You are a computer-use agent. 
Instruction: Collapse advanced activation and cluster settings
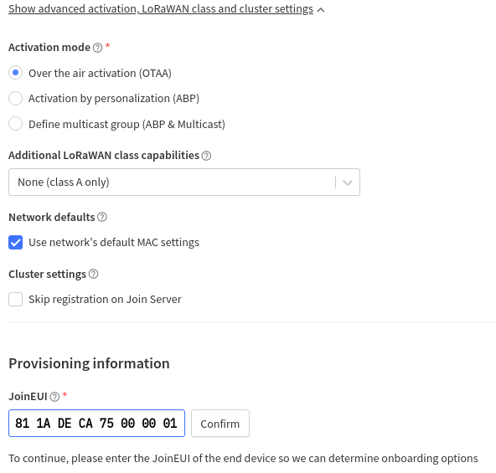pos(161,9)
